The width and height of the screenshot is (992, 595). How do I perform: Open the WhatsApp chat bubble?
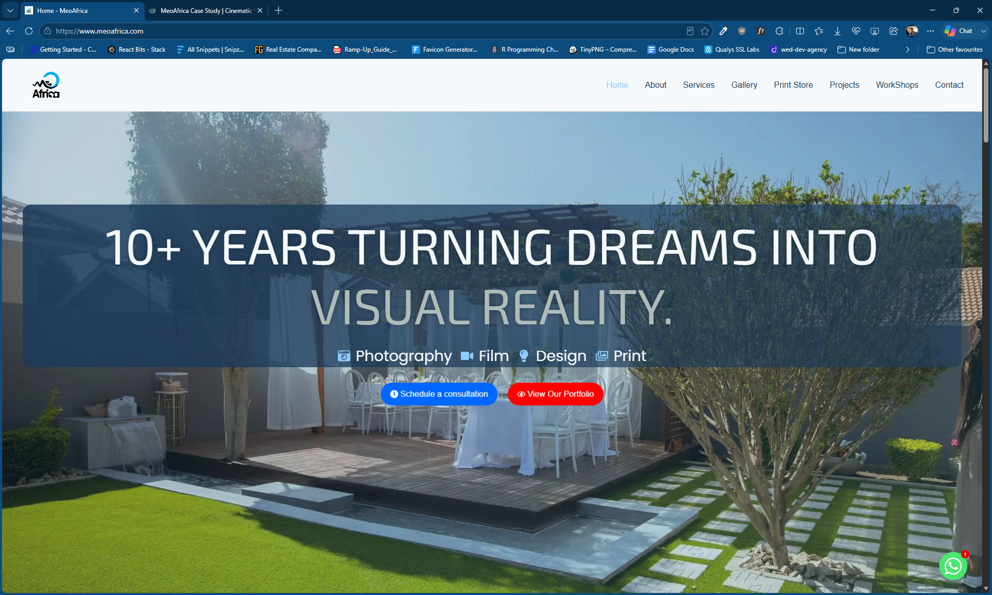953,566
